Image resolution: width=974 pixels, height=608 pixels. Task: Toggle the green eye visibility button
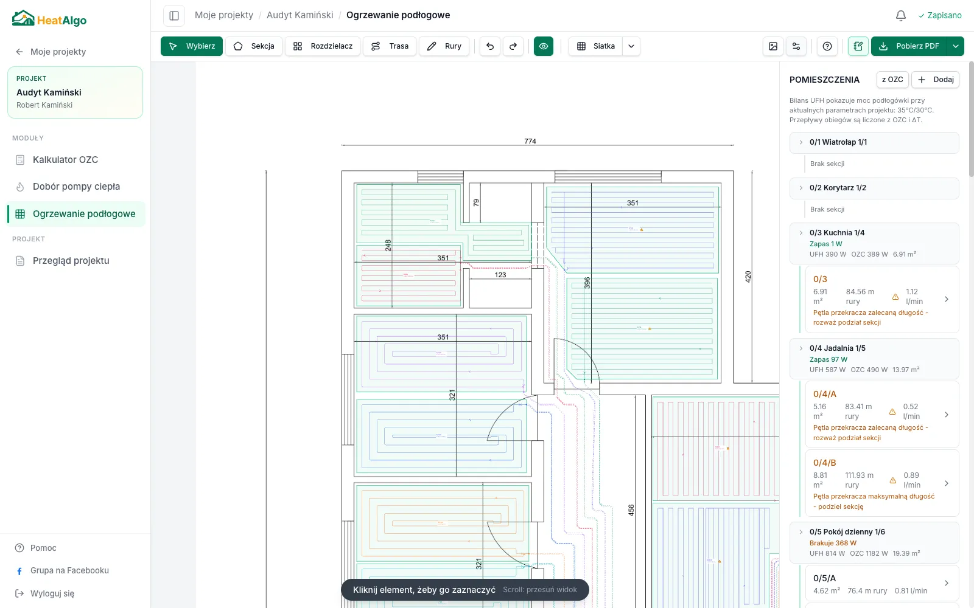click(544, 46)
